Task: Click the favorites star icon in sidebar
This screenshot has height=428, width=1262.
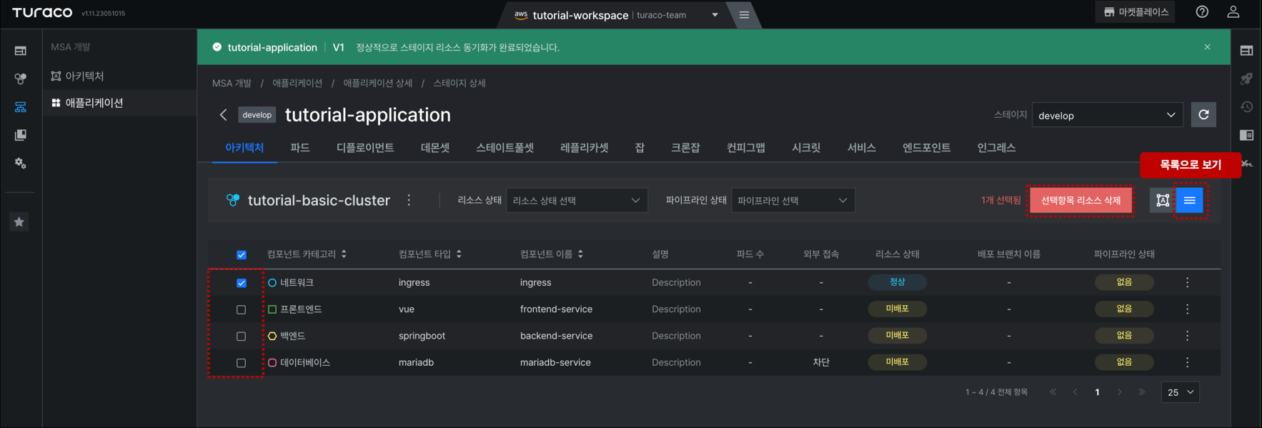Action: click(x=19, y=222)
